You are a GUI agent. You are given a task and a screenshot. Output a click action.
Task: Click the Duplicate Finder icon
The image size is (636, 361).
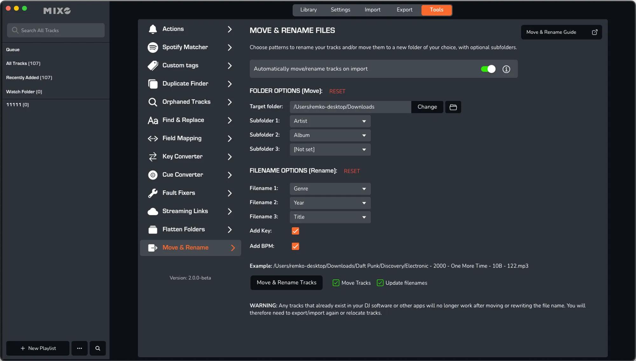click(x=153, y=84)
